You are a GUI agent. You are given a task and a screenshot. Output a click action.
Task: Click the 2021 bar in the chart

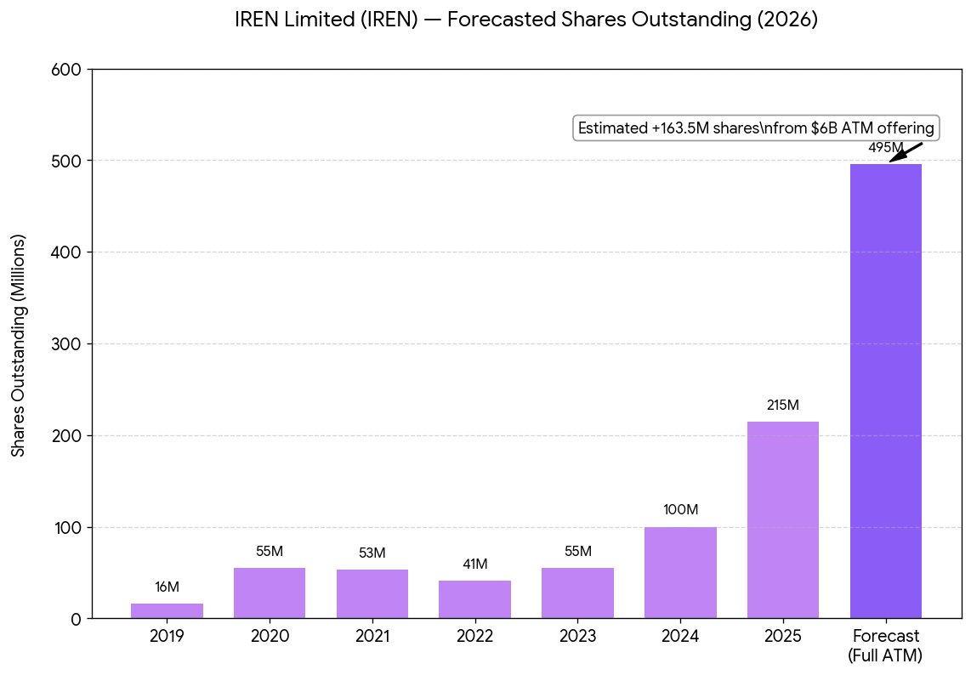[372, 594]
